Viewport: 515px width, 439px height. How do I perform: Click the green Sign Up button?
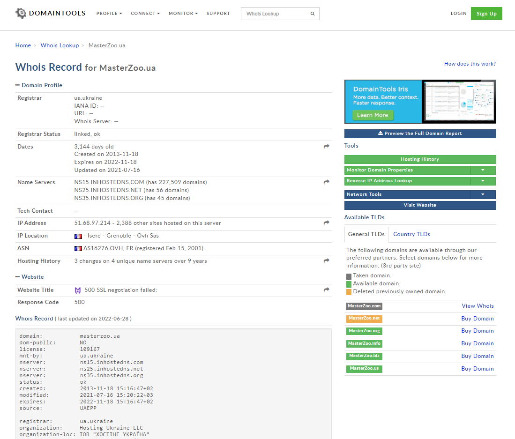(486, 14)
